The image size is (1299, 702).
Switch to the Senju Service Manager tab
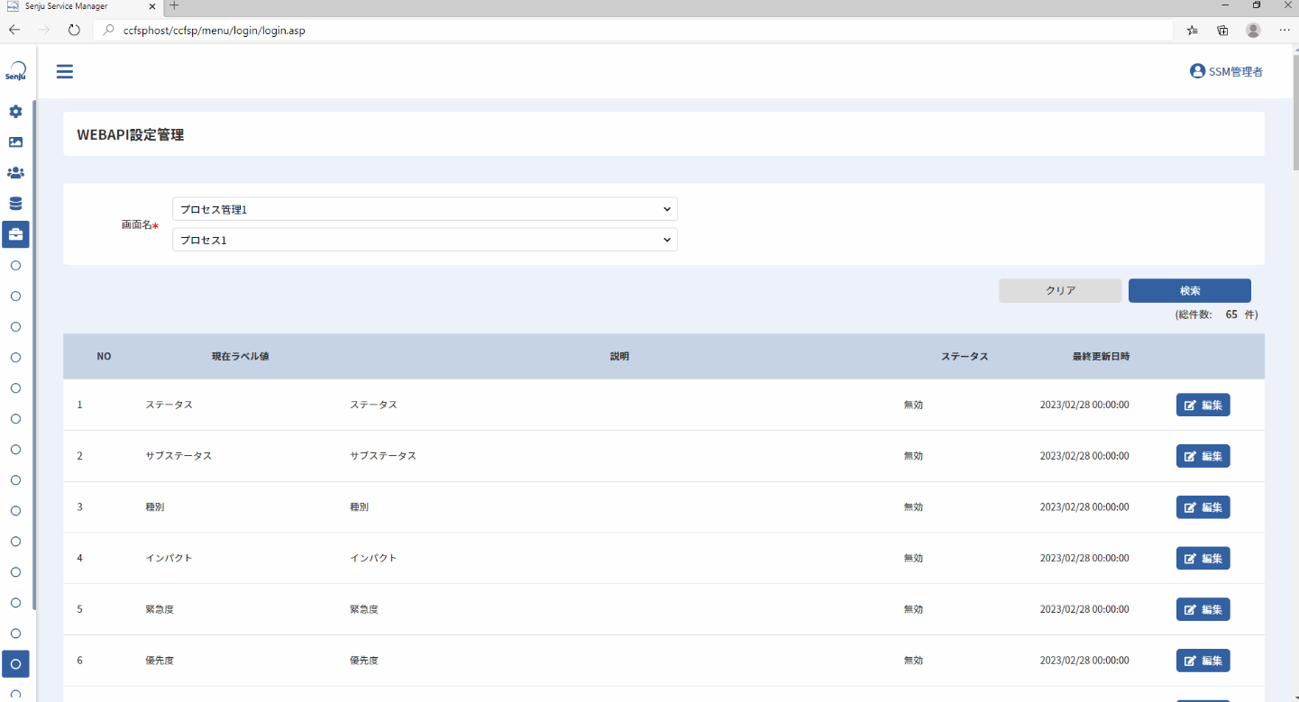pyautogui.click(x=81, y=6)
